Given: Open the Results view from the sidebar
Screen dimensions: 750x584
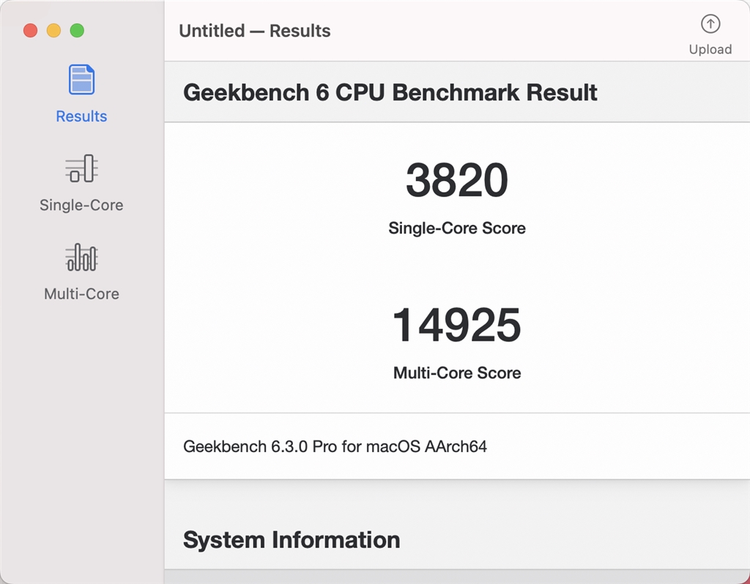Looking at the screenshot, I should tap(81, 95).
